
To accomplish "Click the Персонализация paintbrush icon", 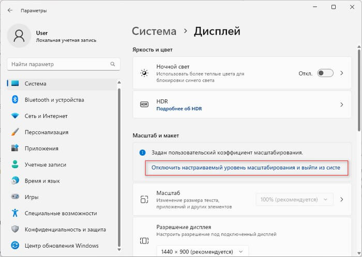I will [15, 132].
